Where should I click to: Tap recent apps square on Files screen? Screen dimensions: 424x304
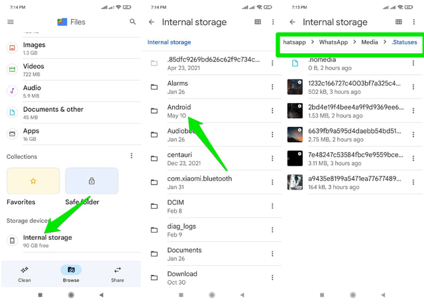click(40, 295)
